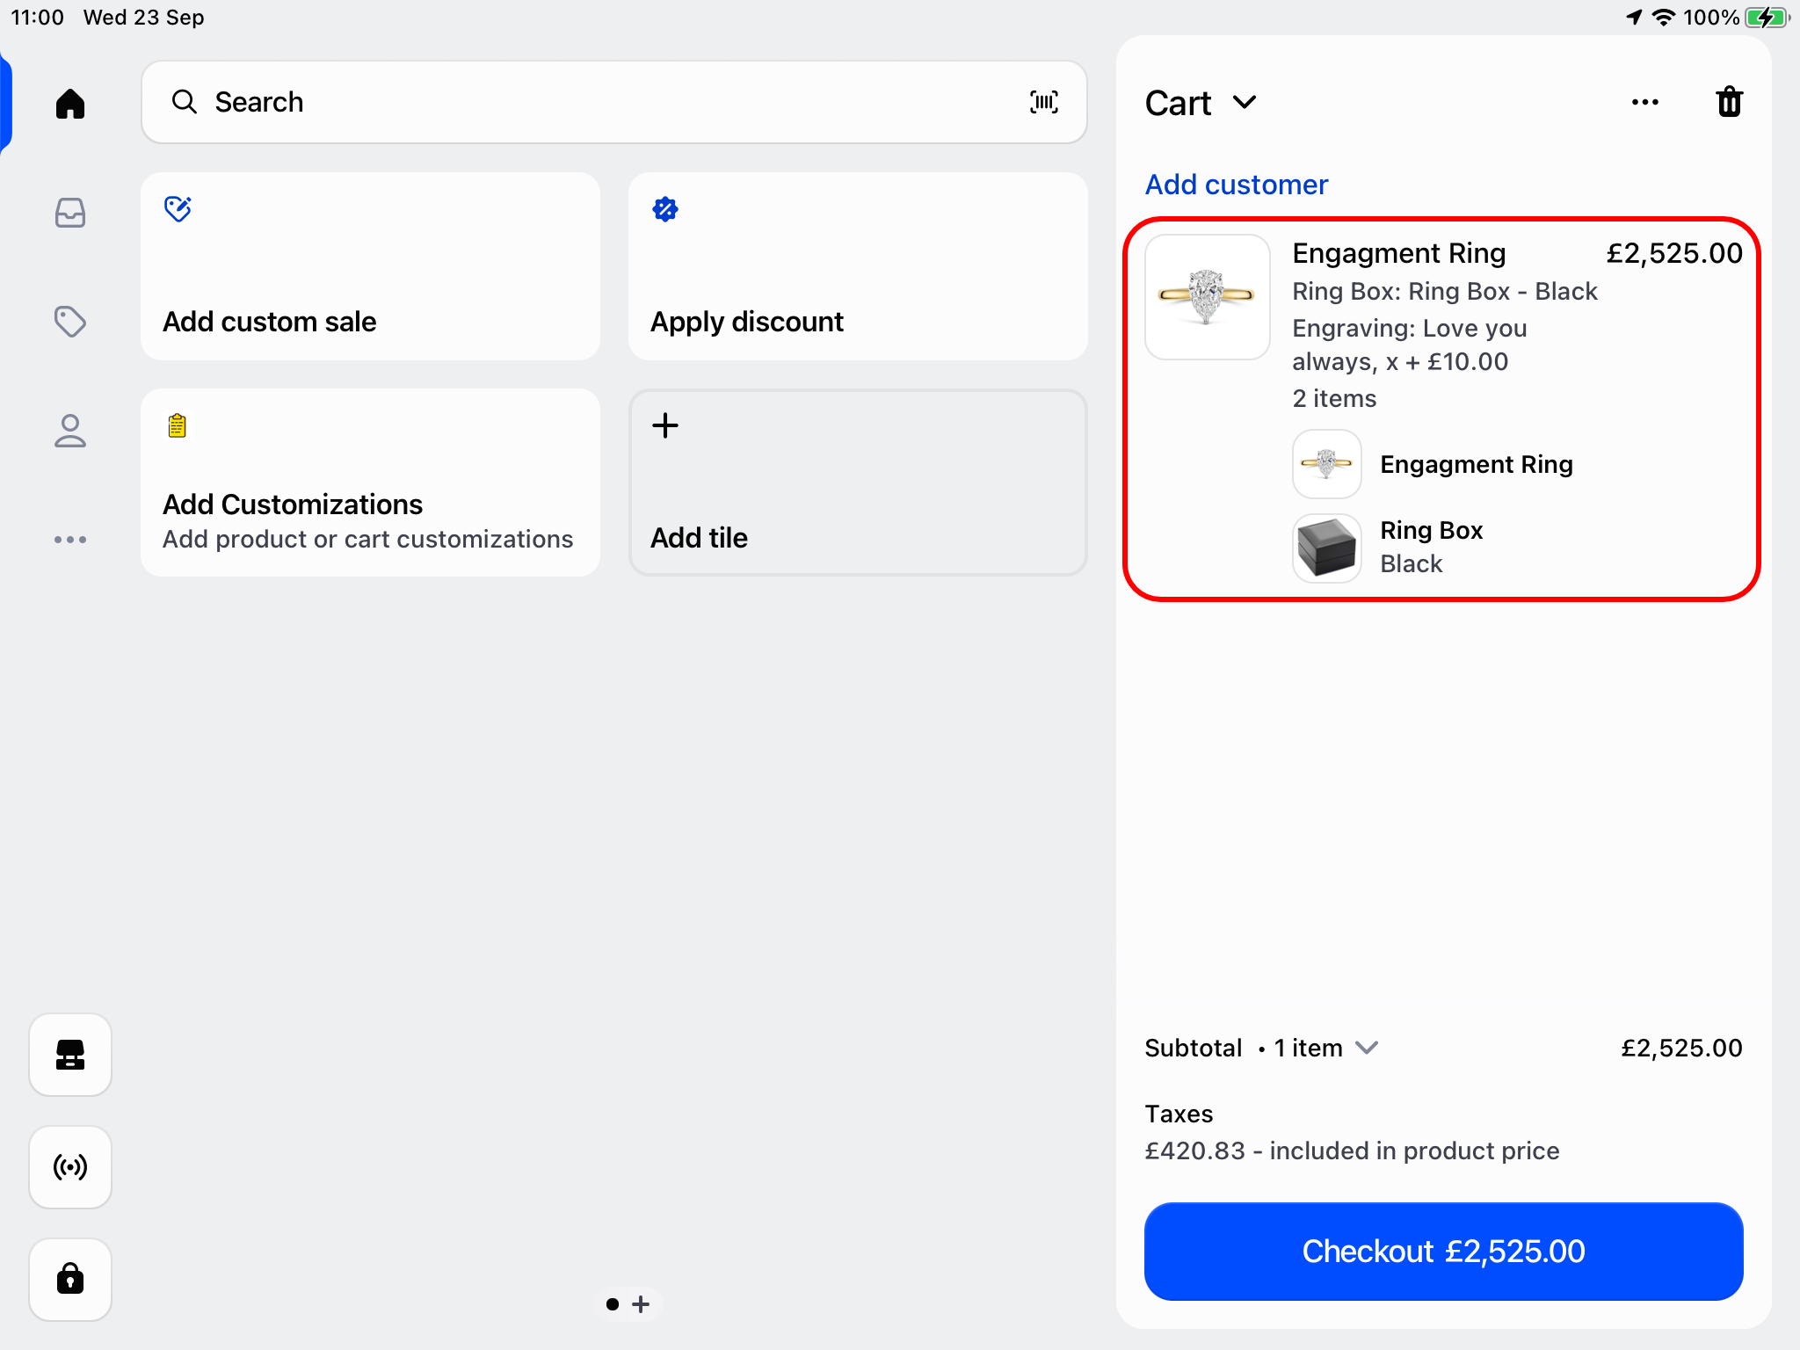This screenshot has height=1350, width=1800.
Task: Select the £2,525.00 line item price
Action: pyautogui.click(x=1674, y=253)
